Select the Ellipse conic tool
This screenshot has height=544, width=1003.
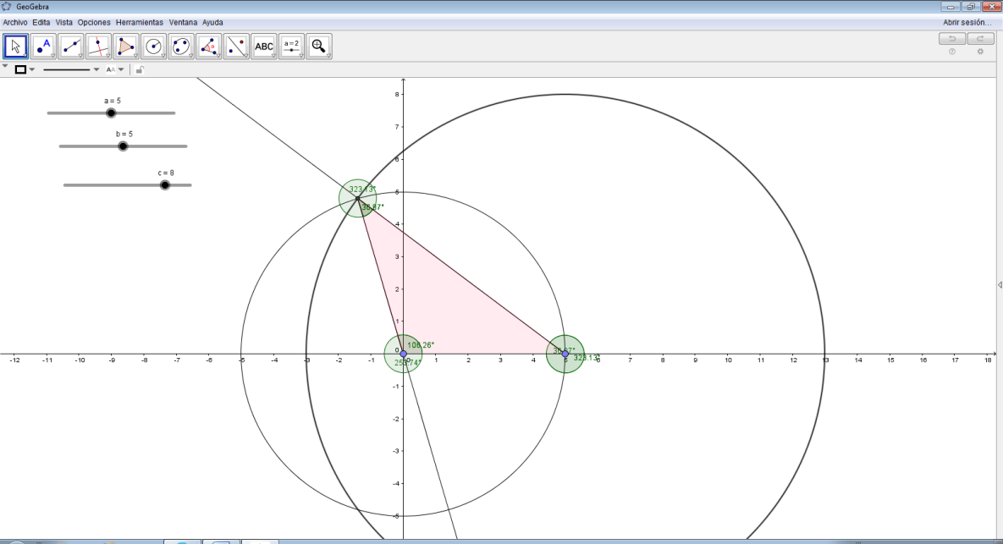pos(181,47)
